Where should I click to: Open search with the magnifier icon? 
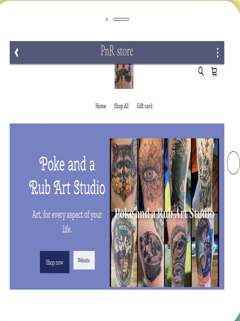click(x=201, y=71)
